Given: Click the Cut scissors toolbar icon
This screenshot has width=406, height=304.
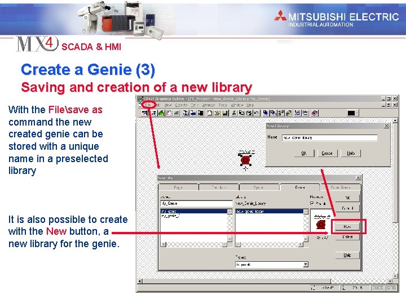Looking at the screenshot, I should coord(234,113).
